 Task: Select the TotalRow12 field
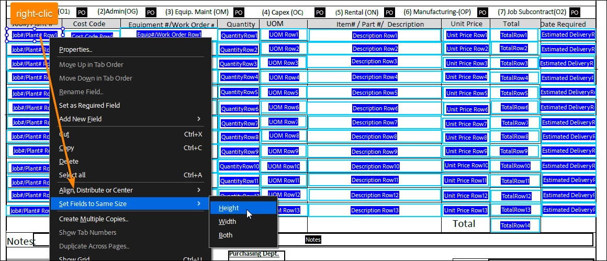516,196
